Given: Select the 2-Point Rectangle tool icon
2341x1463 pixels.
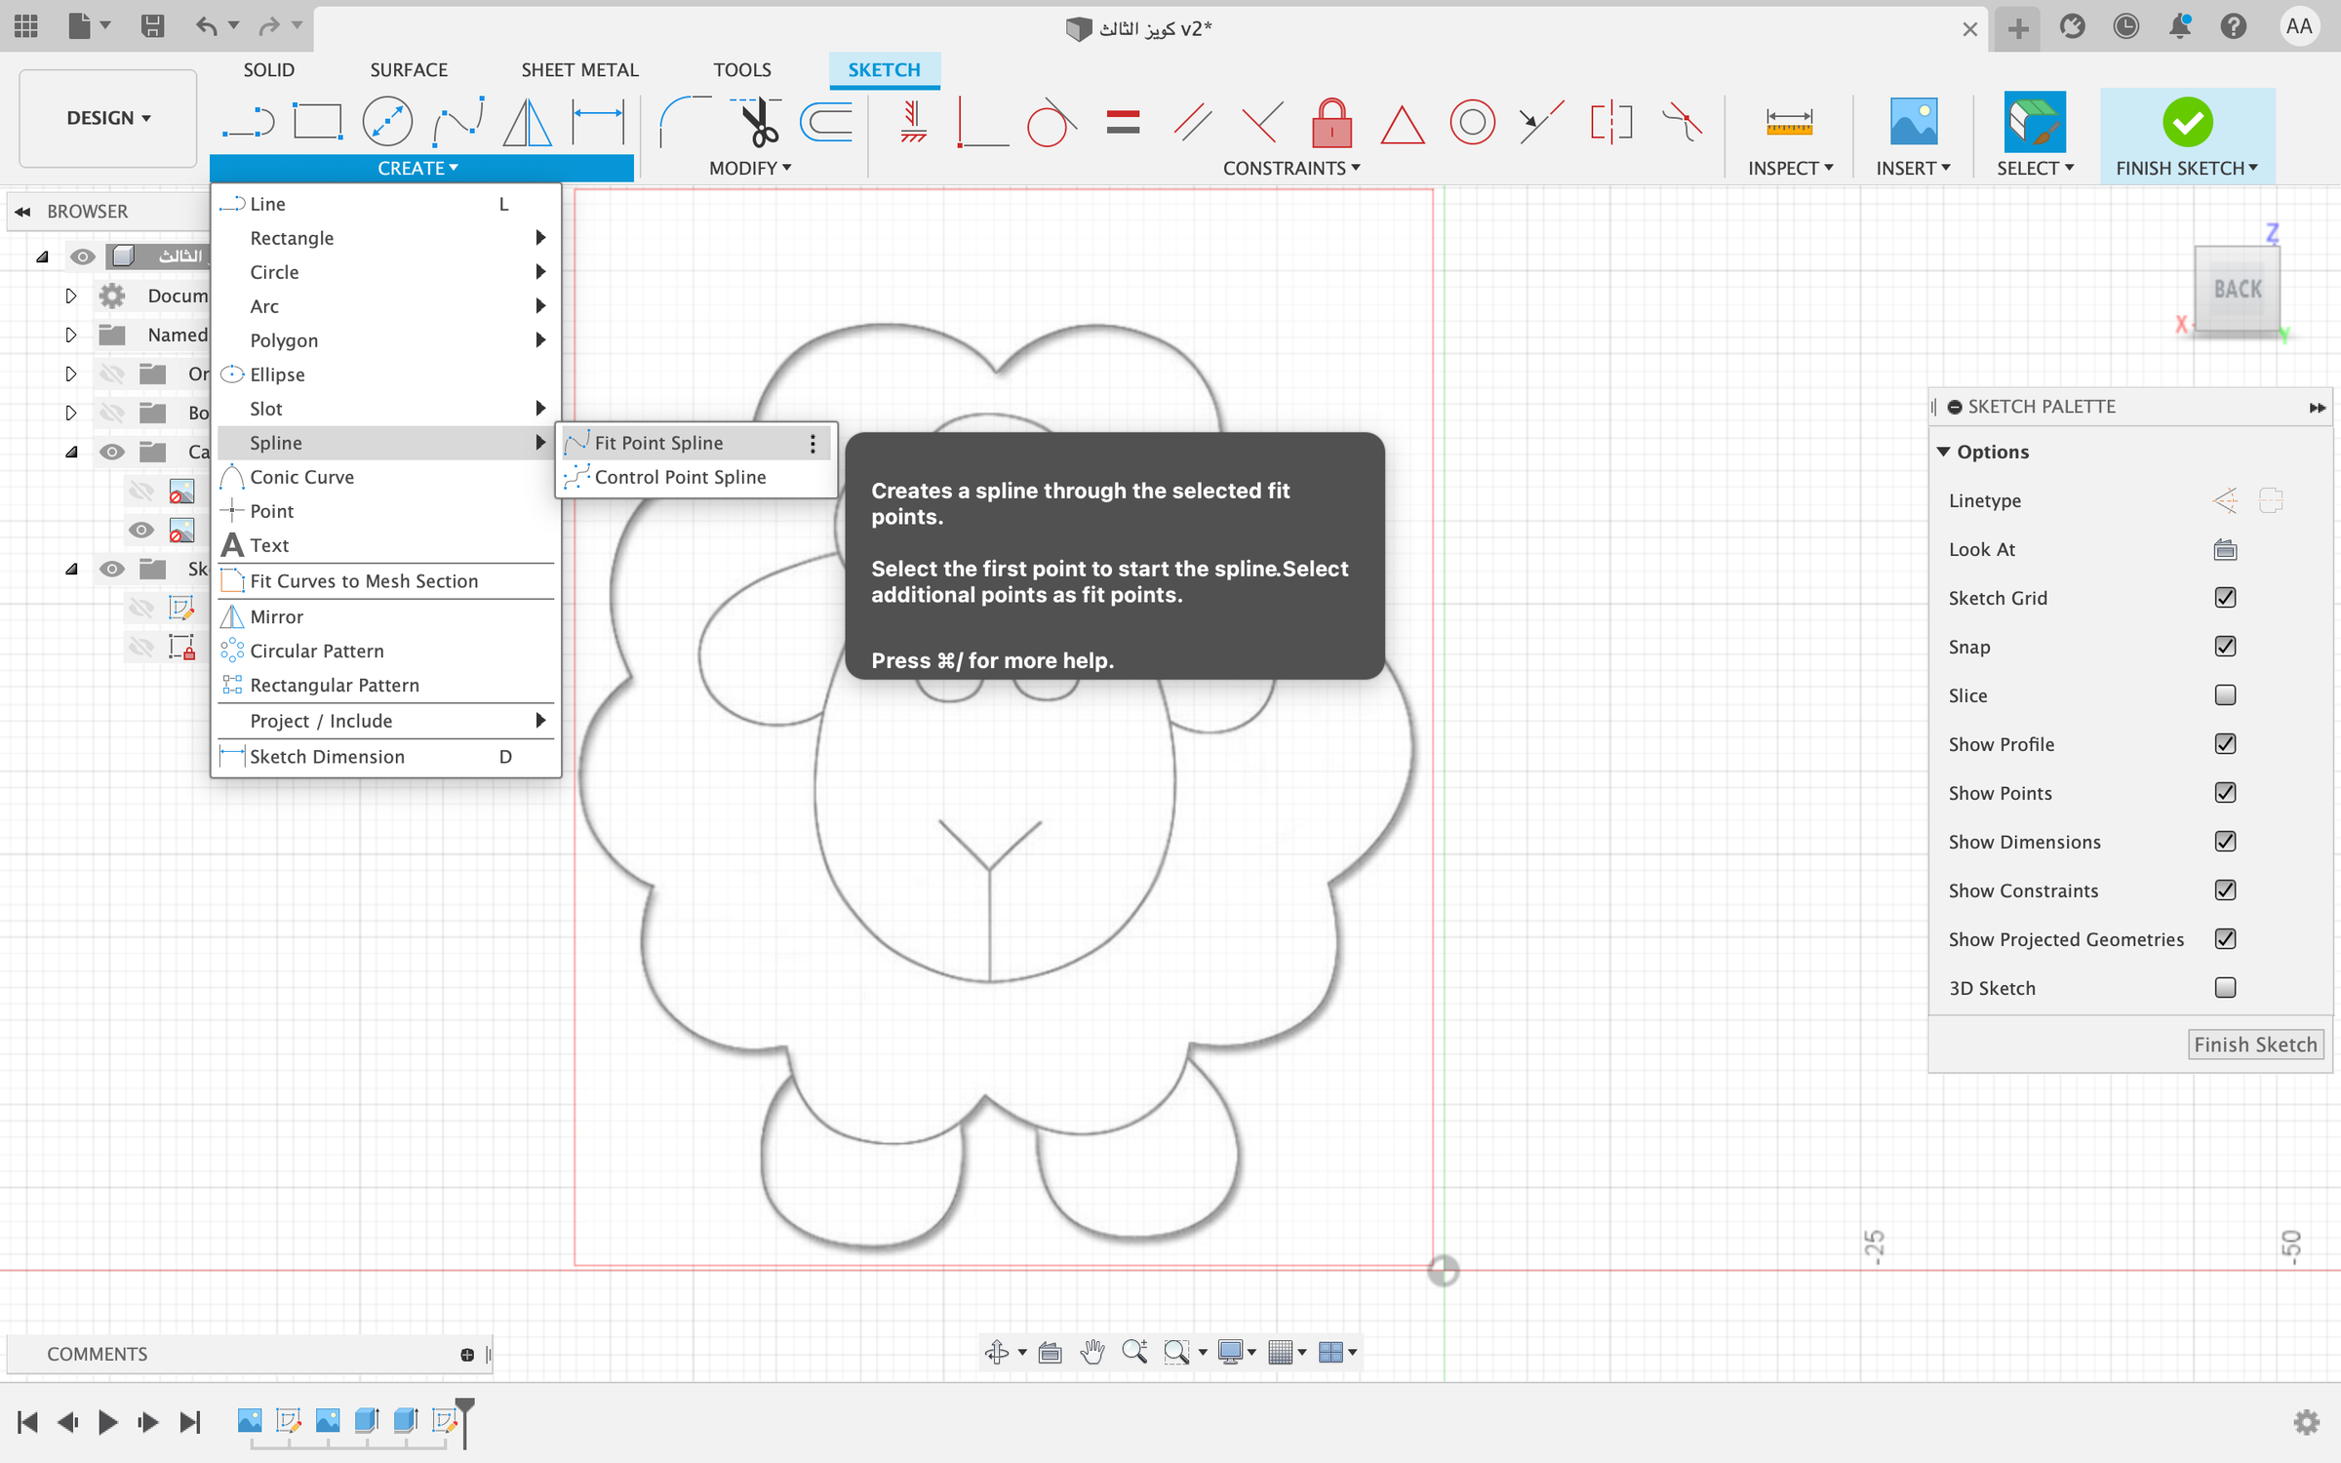Looking at the screenshot, I should pos(318,122).
